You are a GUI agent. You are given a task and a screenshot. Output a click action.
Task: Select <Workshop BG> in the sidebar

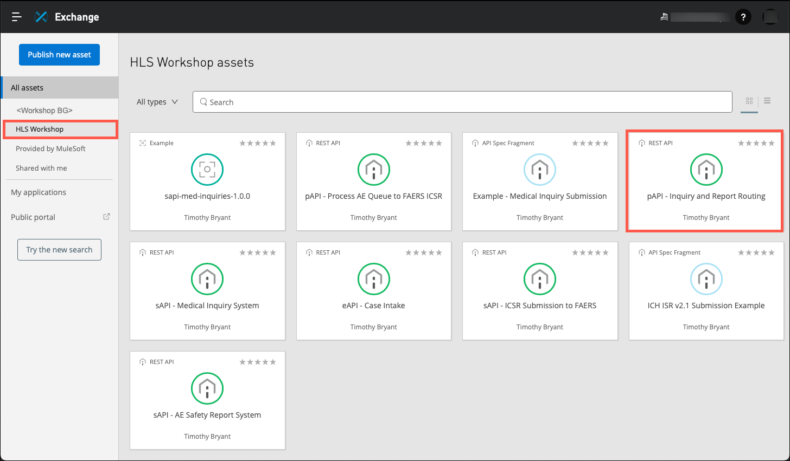pyautogui.click(x=44, y=110)
